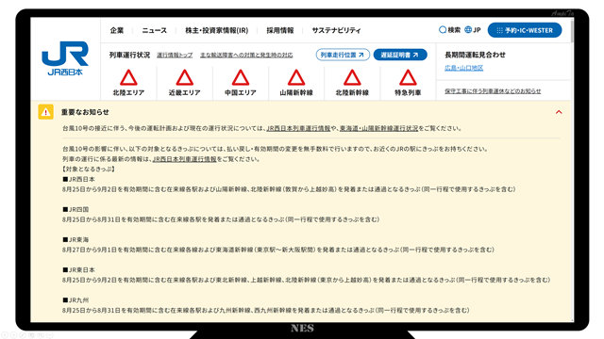Viewport: 604px width, 339px height.
Task: Open 保守工事に伴う列車運休などのお知らせ link
Action: (x=493, y=91)
